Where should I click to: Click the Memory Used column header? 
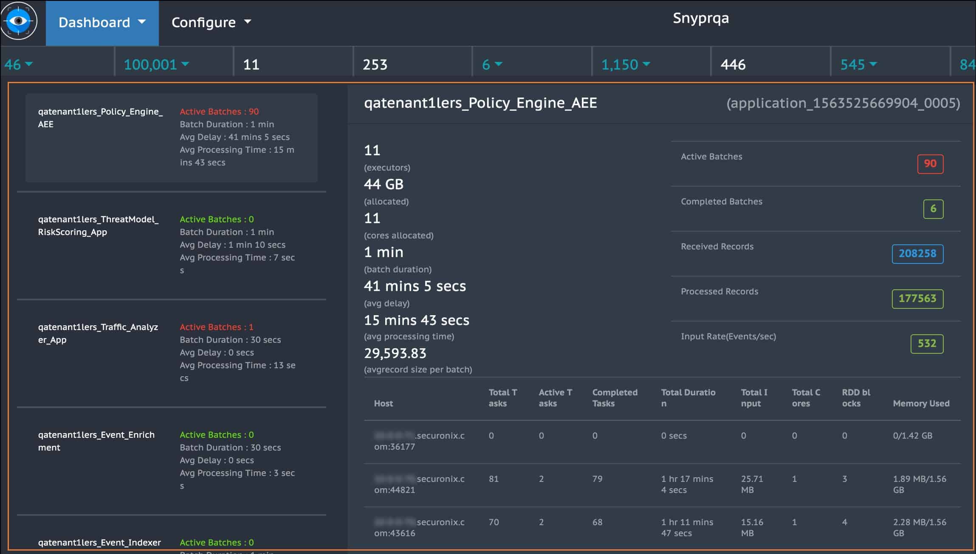coord(921,403)
